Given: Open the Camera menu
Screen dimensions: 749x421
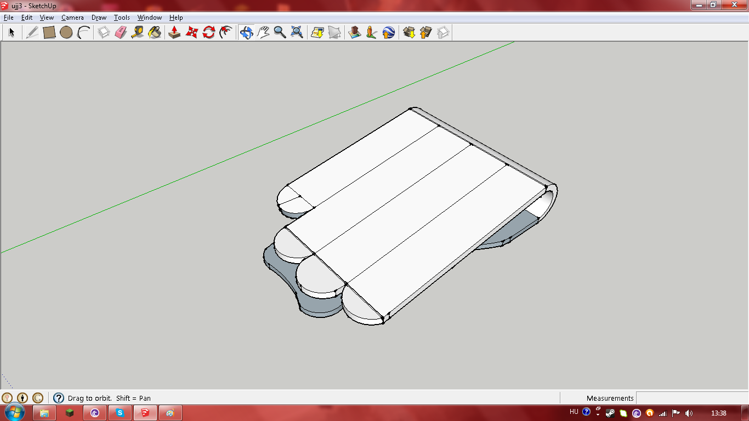Looking at the screenshot, I should [x=72, y=18].
